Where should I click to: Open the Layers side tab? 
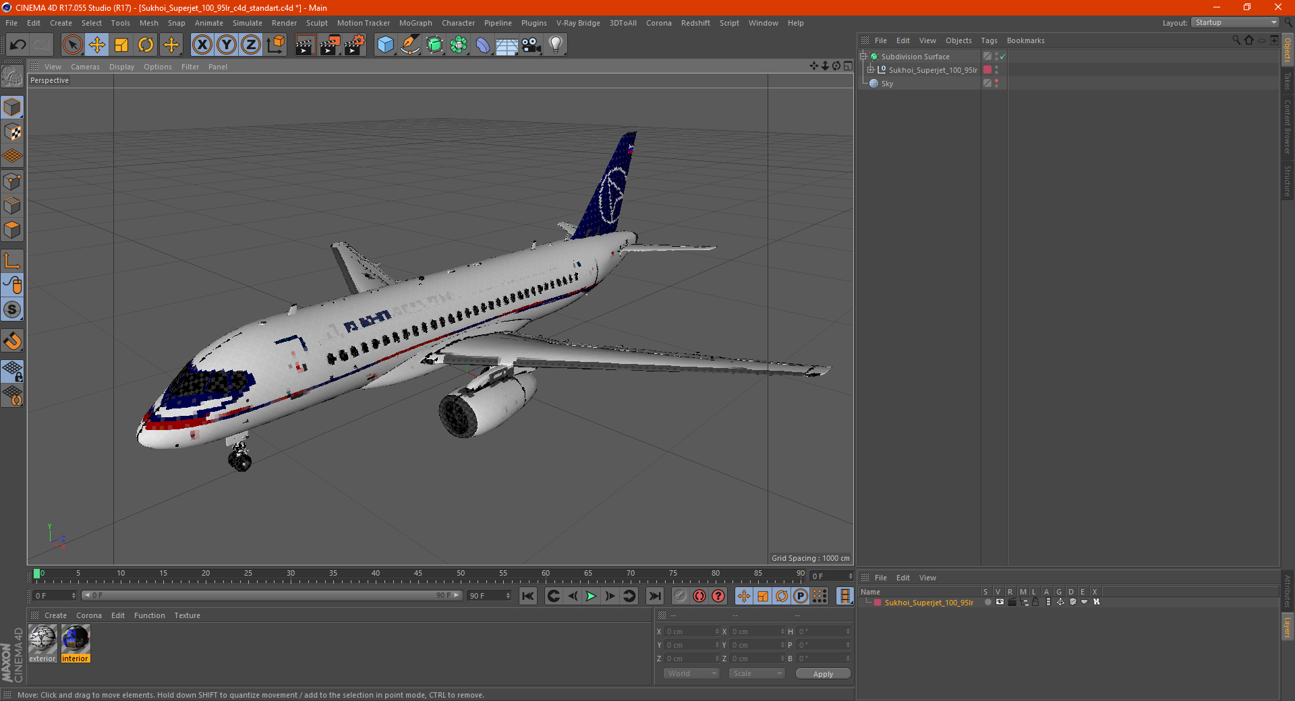tap(1287, 627)
